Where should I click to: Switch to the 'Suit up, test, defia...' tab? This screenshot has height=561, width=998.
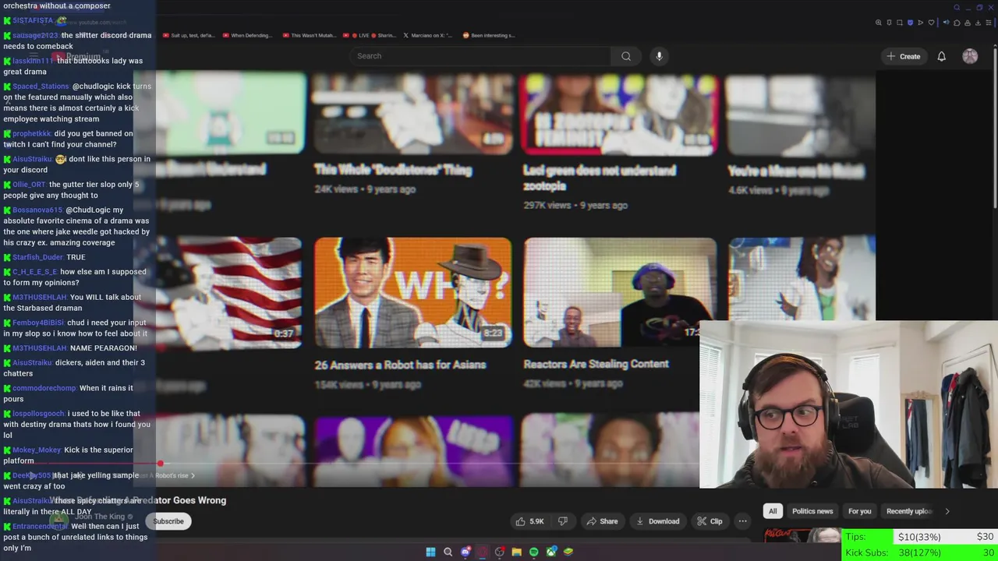tap(188, 35)
